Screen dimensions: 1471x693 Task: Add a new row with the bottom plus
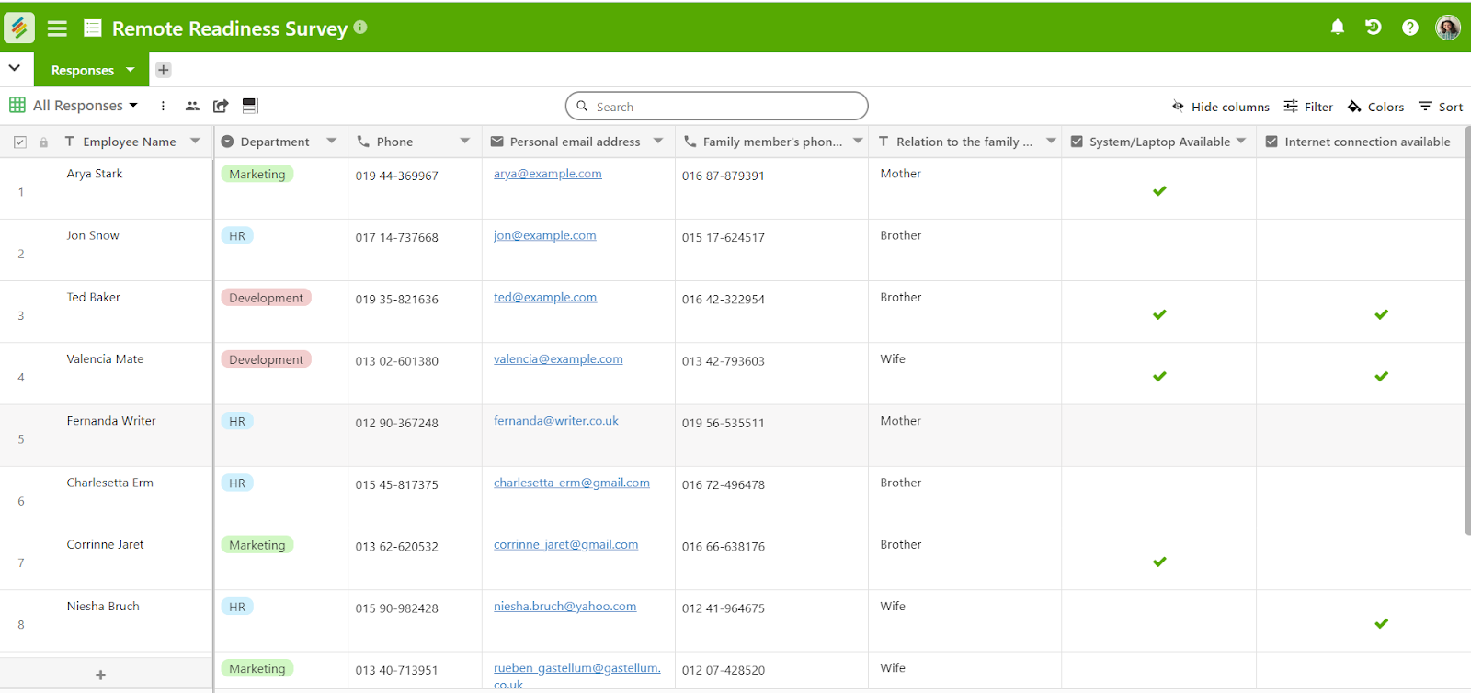101,675
